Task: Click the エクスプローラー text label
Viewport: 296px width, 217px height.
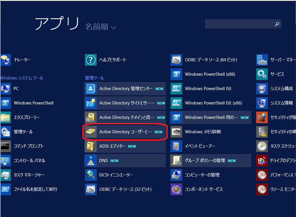Action: click(x=27, y=117)
